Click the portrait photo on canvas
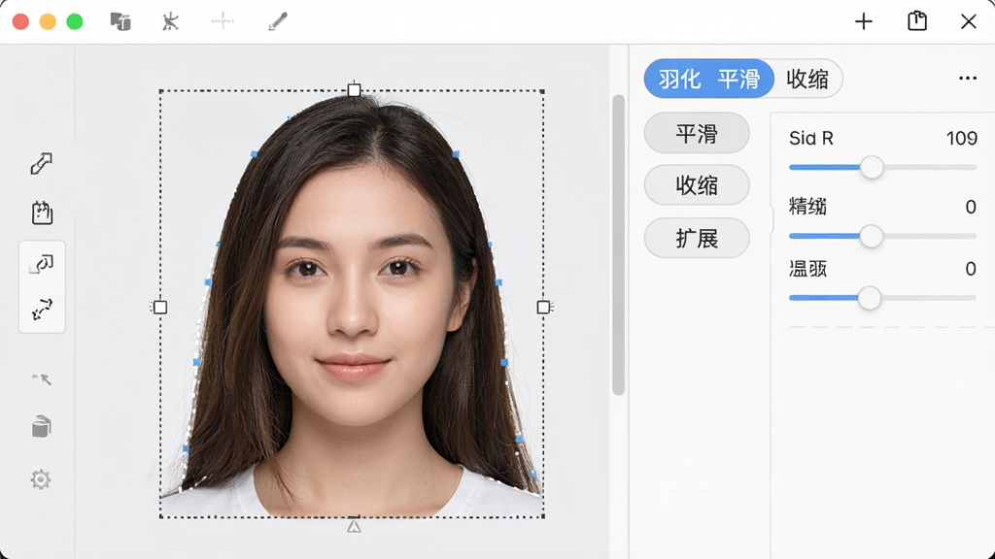 pos(352,304)
